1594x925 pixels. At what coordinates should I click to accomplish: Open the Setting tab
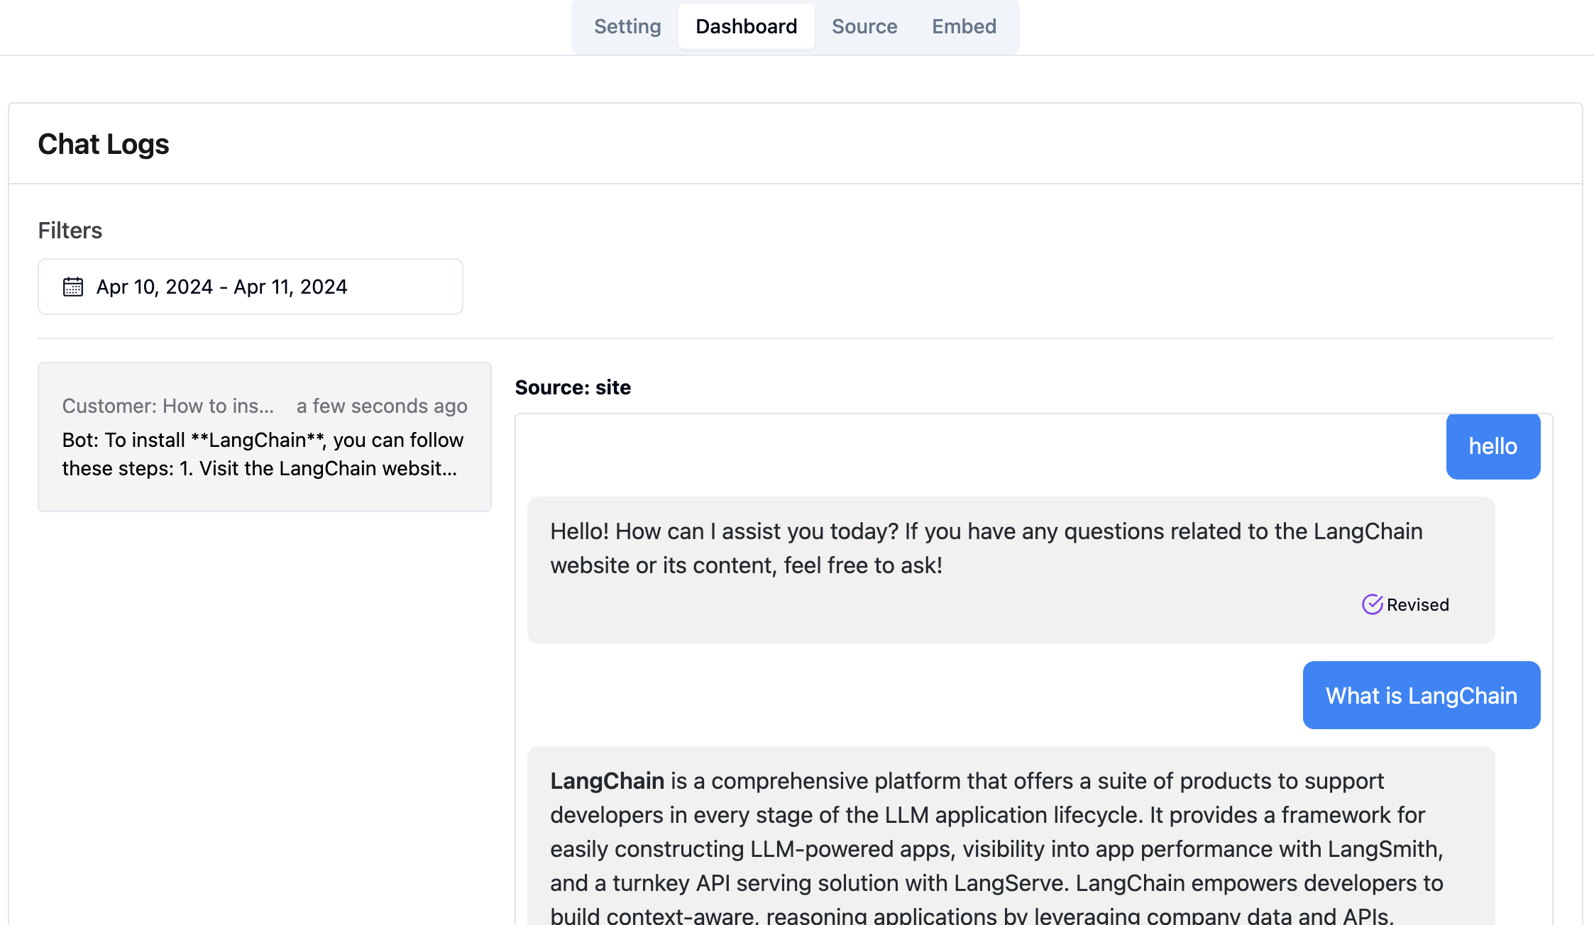click(x=627, y=26)
